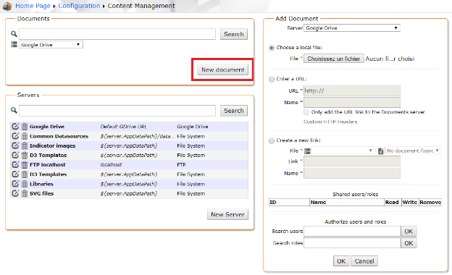This screenshot has width=452, height=275.
Task: Click the bottom OK button of Add Document
Action: coord(341,261)
